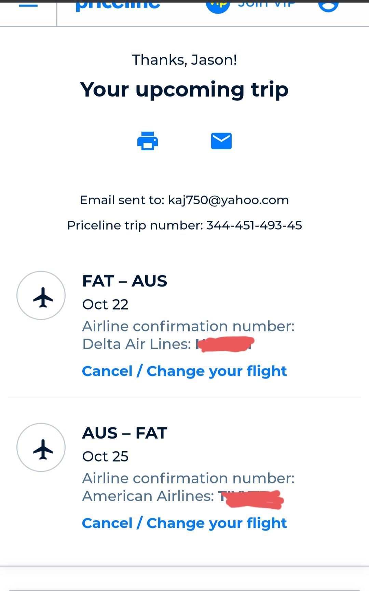Click the Oct 22 departure date
The height and width of the screenshot is (591, 369).
[105, 304]
